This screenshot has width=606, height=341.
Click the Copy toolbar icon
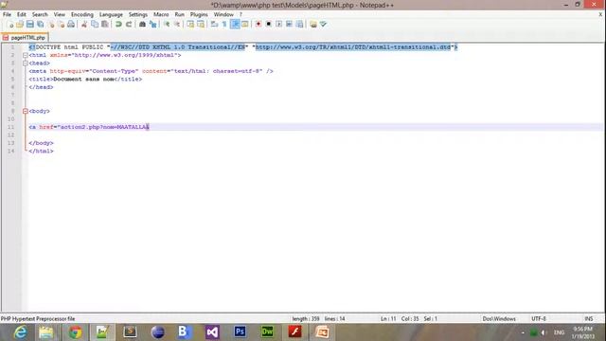(95, 25)
